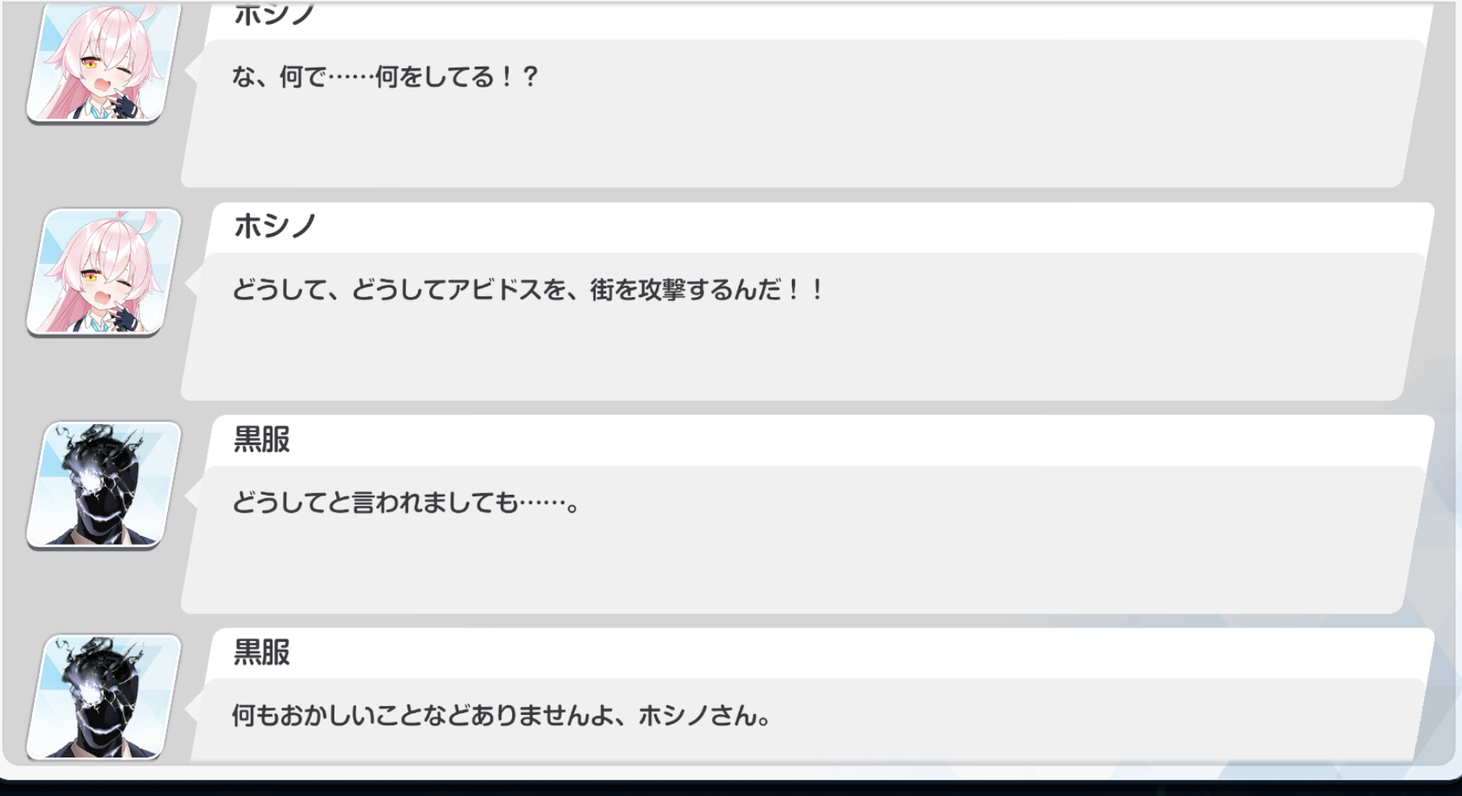Click the line 'どうしてと言われましても……。'
Viewport: 1462px width, 796px height.
(405, 503)
